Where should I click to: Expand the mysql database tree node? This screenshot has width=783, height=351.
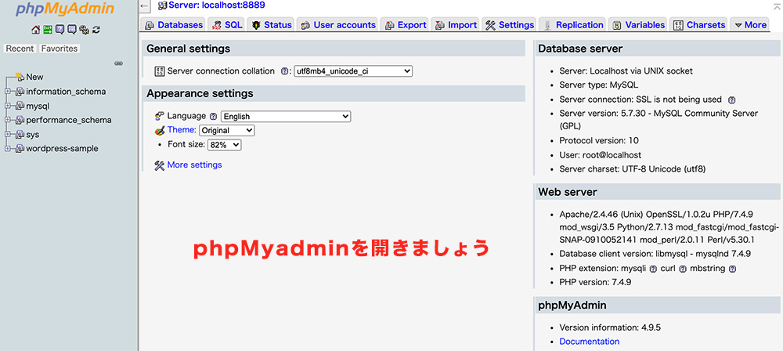8,106
